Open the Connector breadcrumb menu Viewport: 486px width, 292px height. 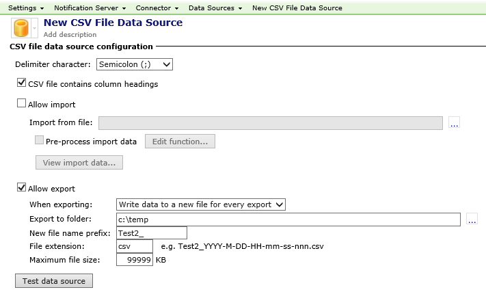click(157, 8)
